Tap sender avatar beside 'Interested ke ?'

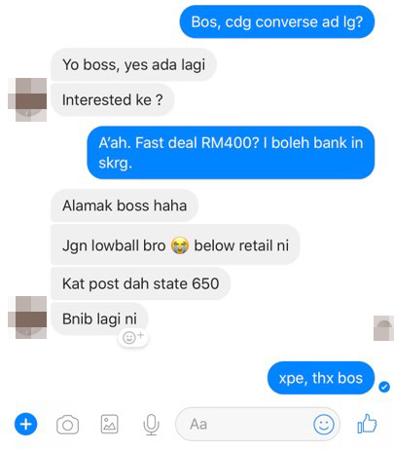27,99
